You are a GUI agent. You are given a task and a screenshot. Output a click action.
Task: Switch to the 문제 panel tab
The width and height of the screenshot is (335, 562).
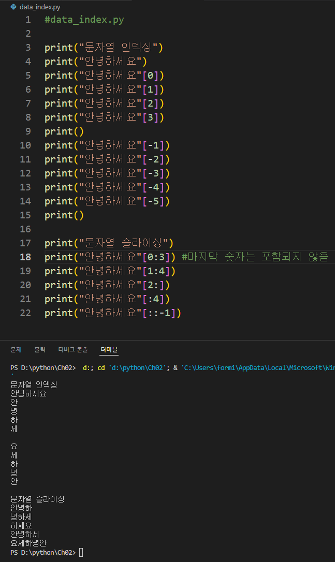(16, 349)
